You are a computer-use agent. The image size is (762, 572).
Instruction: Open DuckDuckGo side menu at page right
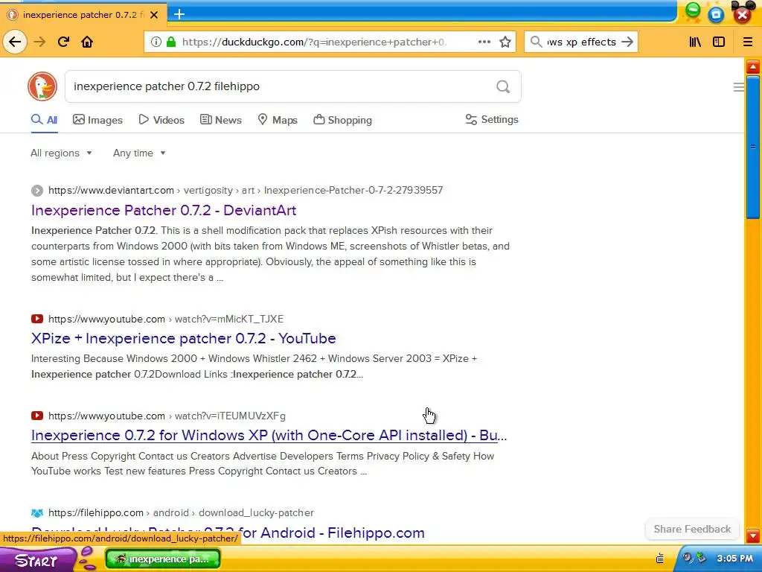pyautogui.click(x=739, y=87)
